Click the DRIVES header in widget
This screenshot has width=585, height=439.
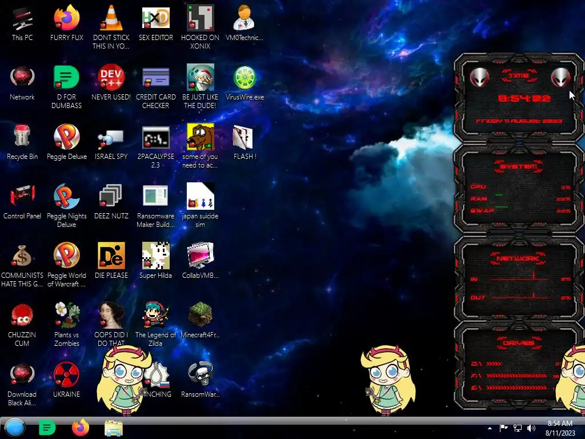pyautogui.click(x=519, y=343)
